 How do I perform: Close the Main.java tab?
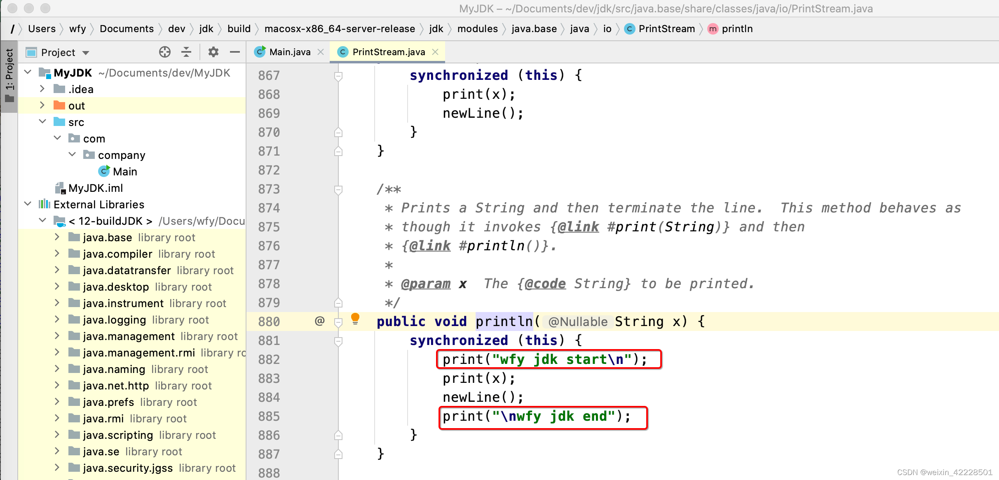[321, 52]
